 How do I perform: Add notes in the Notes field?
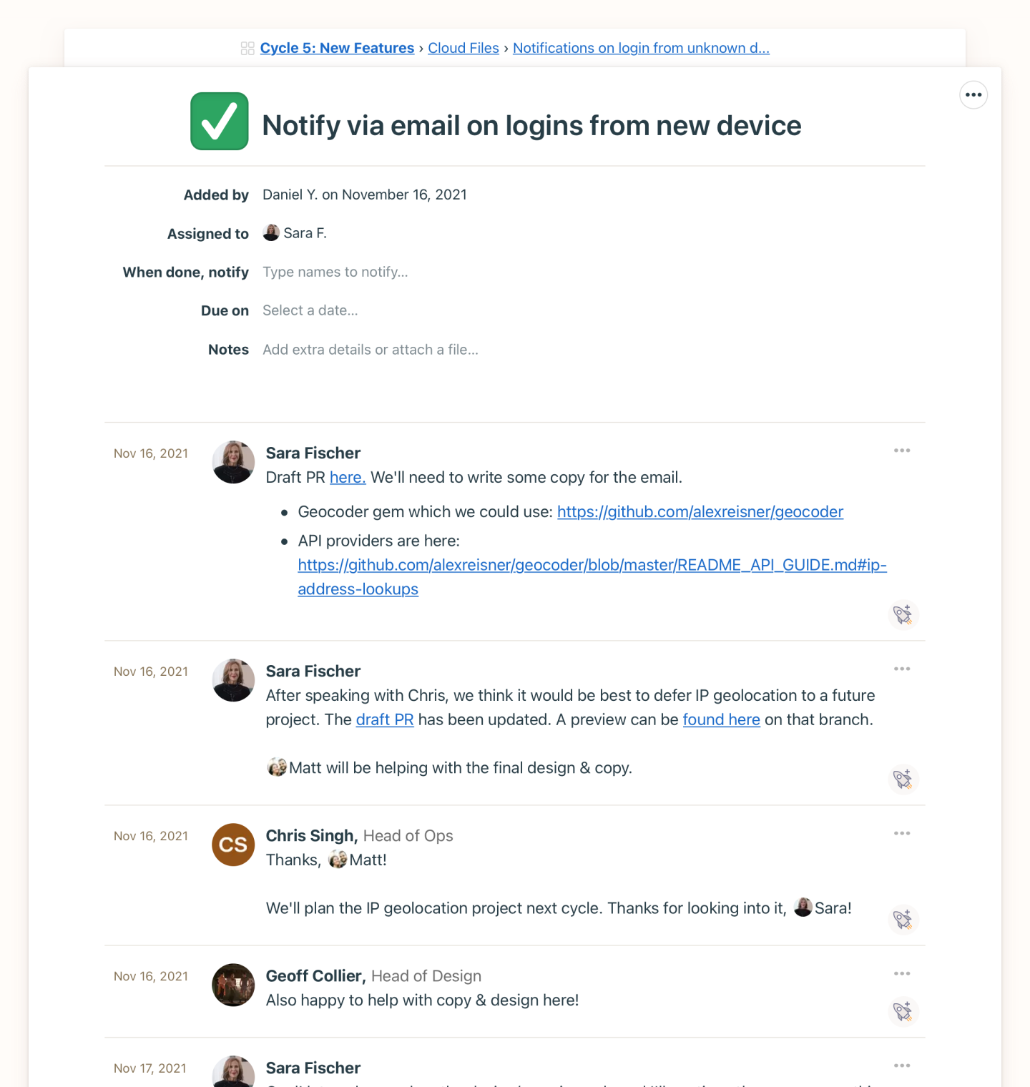coord(371,350)
